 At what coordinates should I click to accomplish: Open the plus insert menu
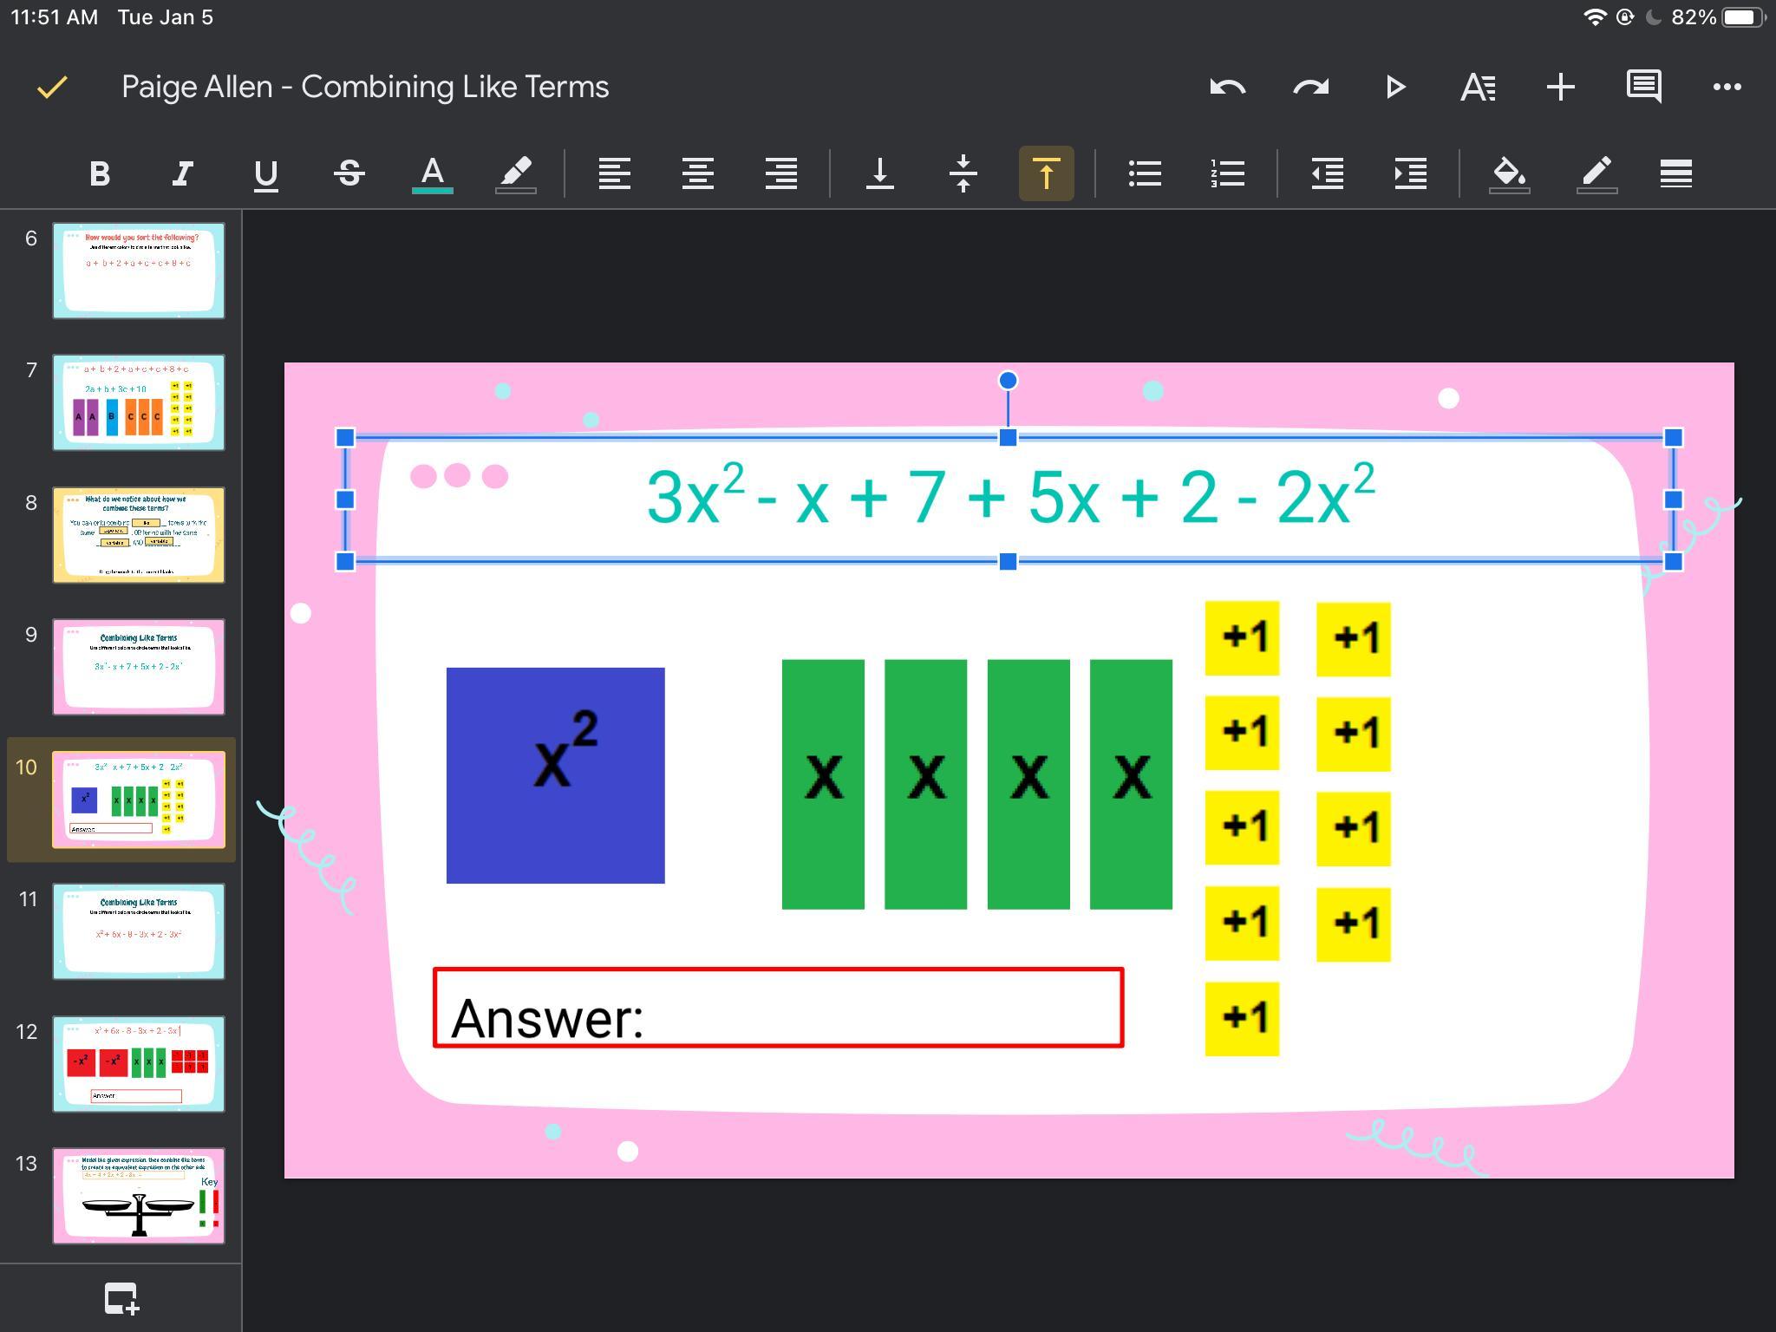coord(1560,87)
